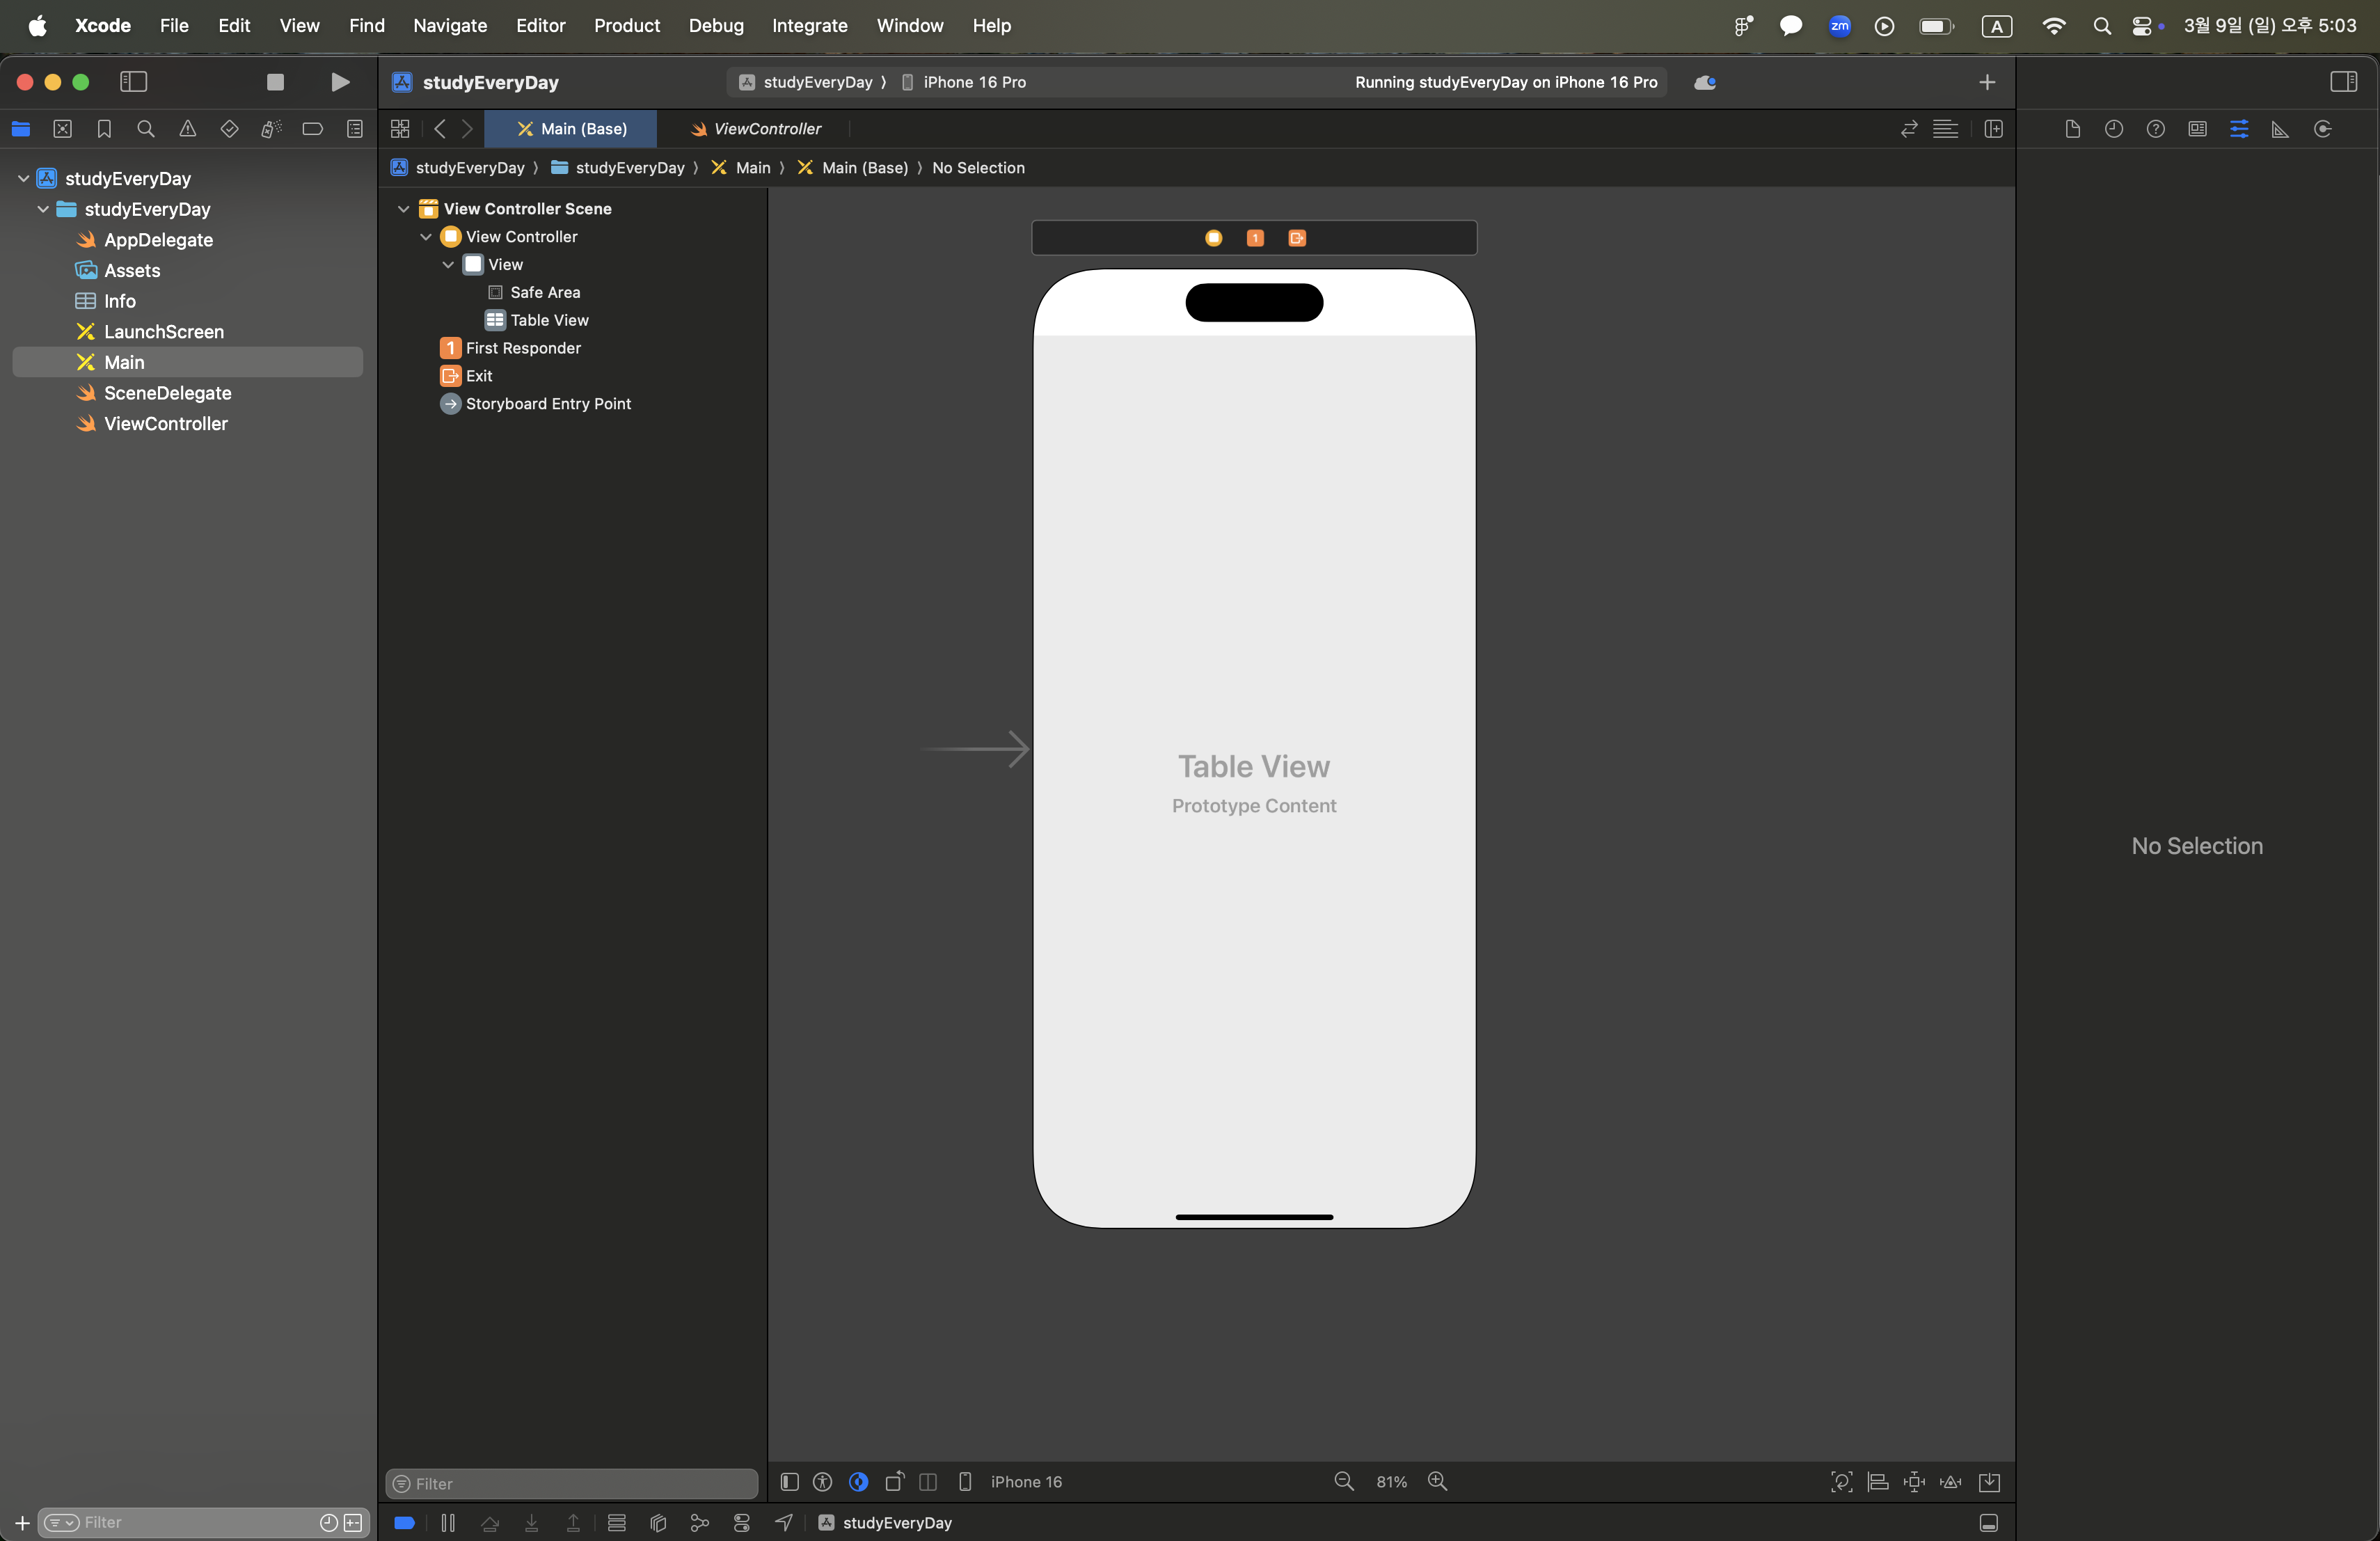This screenshot has height=1541, width=2380.
Task: Toggle the left navigator sidebar
Action: [134, 82]
